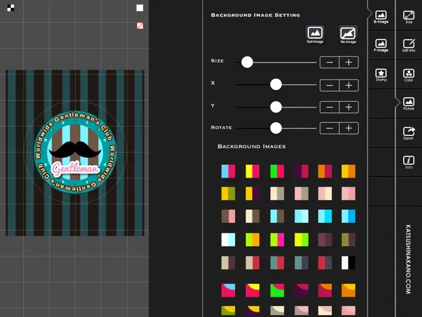Select the yellow and lime striped background
The width and height of the screenshot is (422, 317).
pos(301,239)
